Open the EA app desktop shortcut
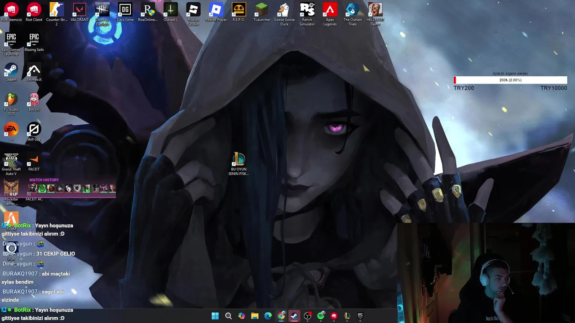 (11, 132)
